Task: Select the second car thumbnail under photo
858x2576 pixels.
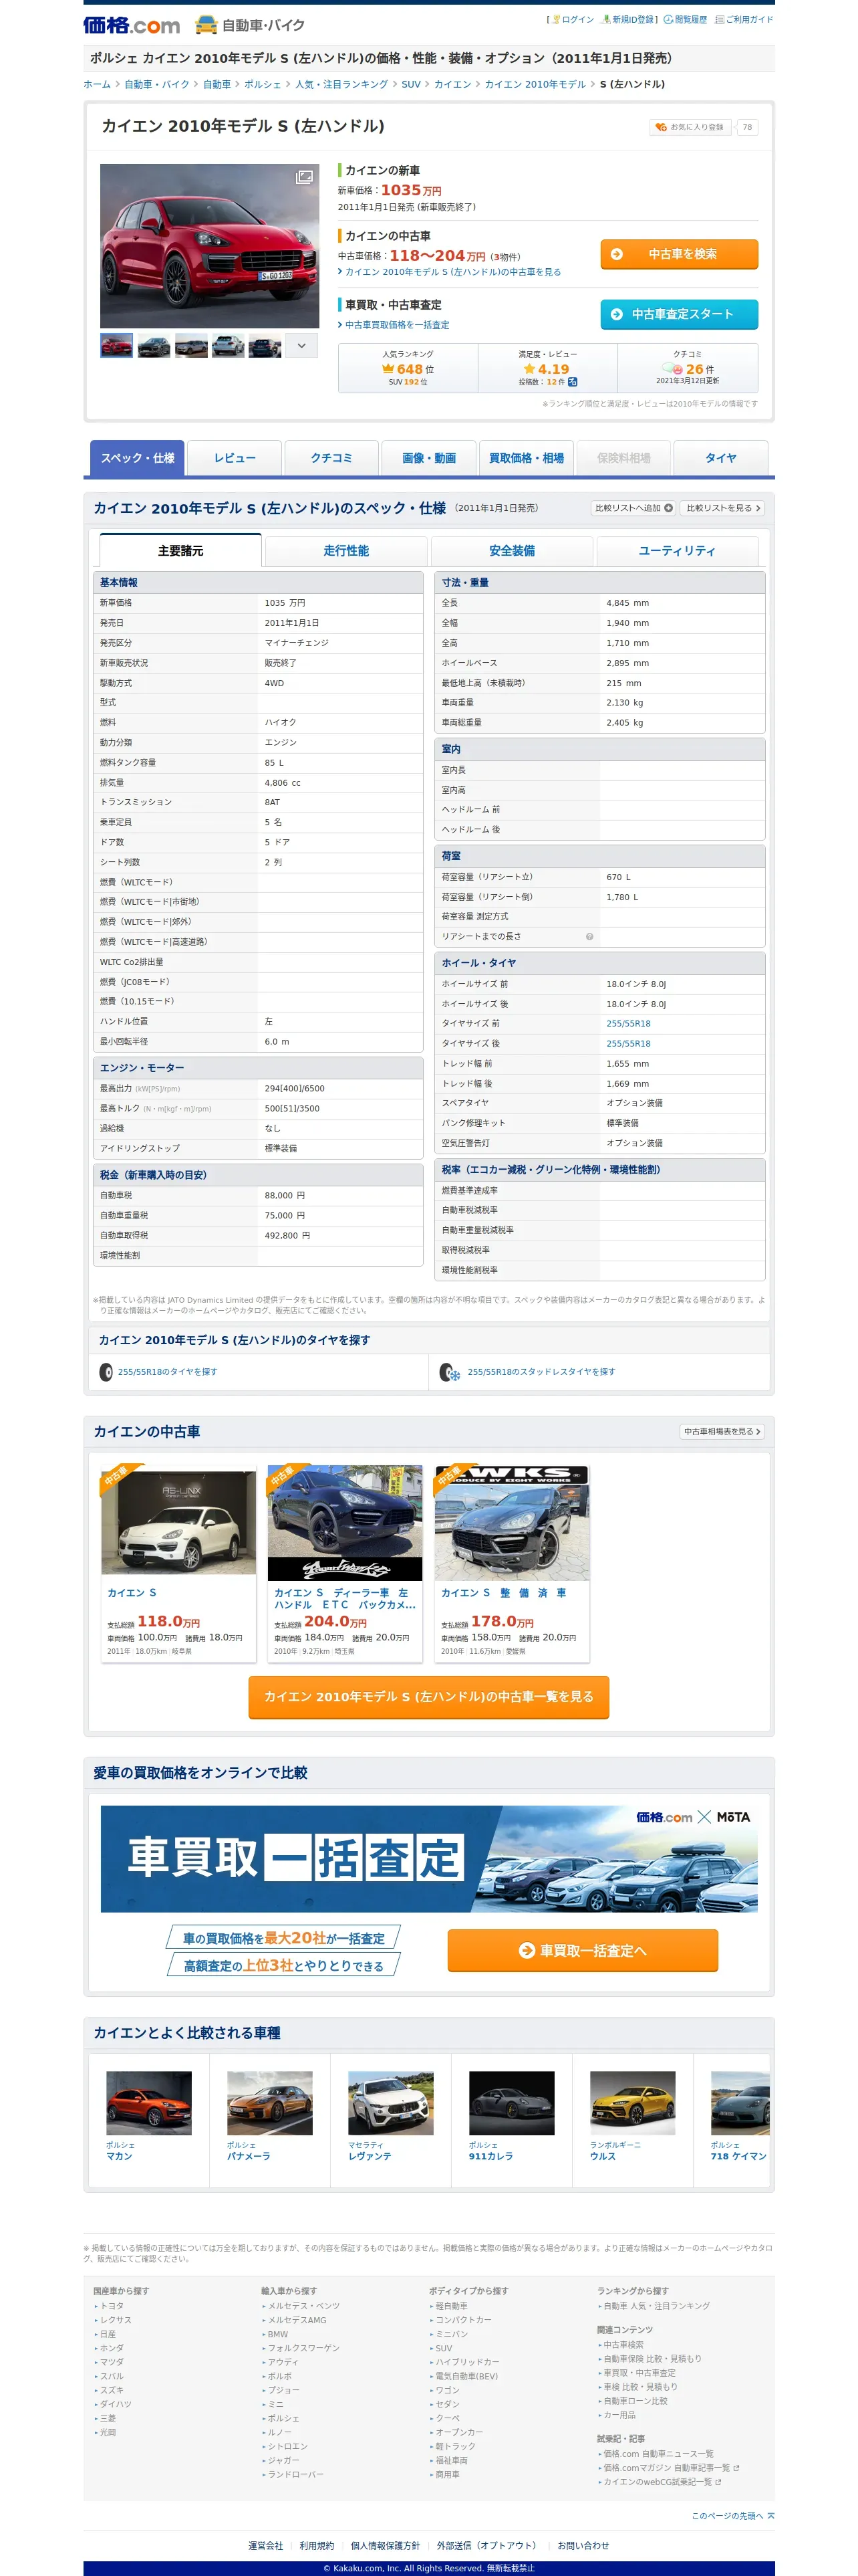Action: 154,346
